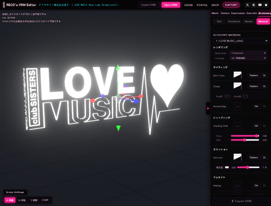
Task: Open the accessory material selector dropdown
Action: [x=241, y=41]
